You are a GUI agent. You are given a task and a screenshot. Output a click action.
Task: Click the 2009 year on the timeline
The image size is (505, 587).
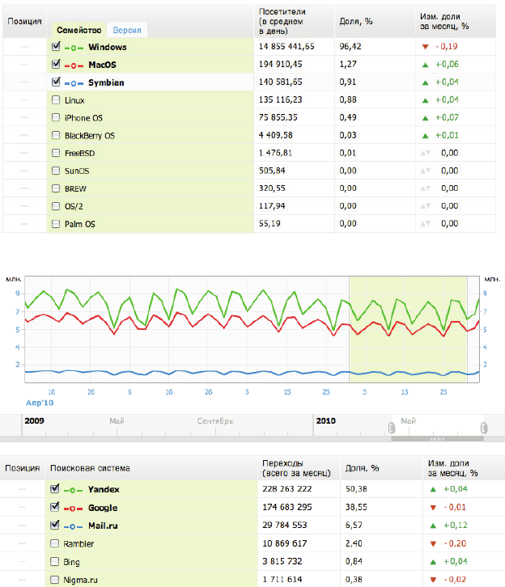click(x=34, y=421)
